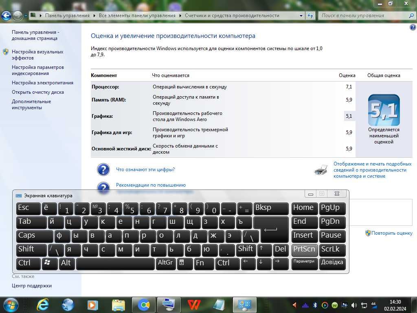Click 'Счетчики и средства производительности' breadcrumb
The width and height of the screenshot is (417, 313).
[232, 15]
